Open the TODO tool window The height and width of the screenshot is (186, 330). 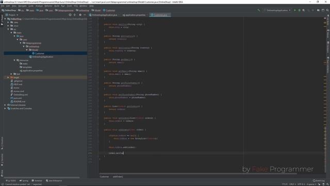11,181
